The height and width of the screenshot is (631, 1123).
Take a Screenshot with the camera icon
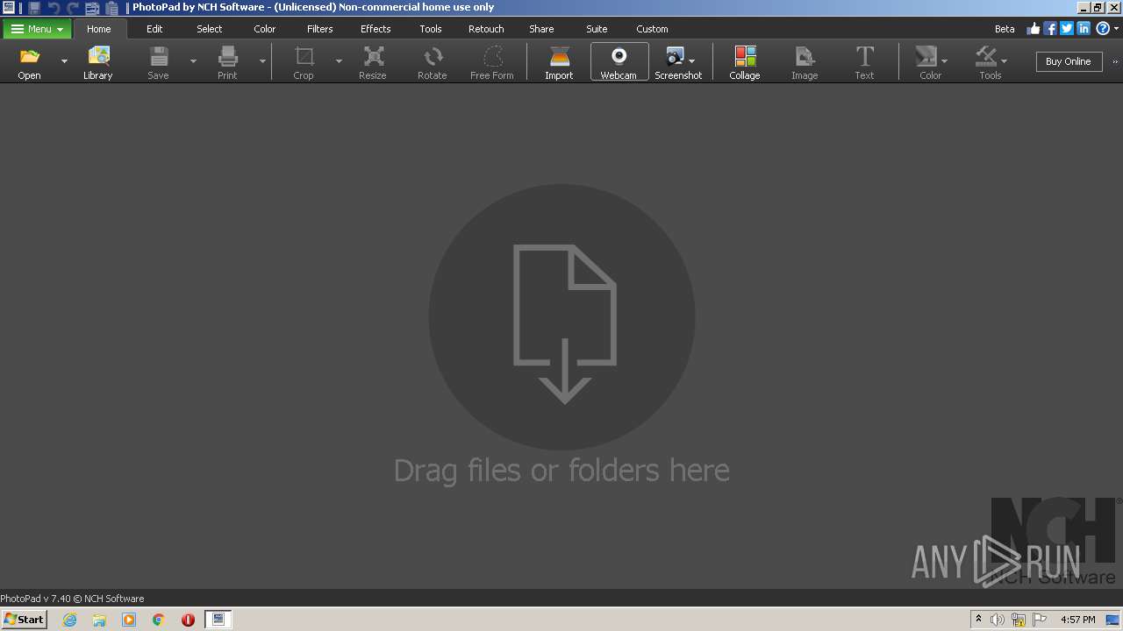point(674,57)
